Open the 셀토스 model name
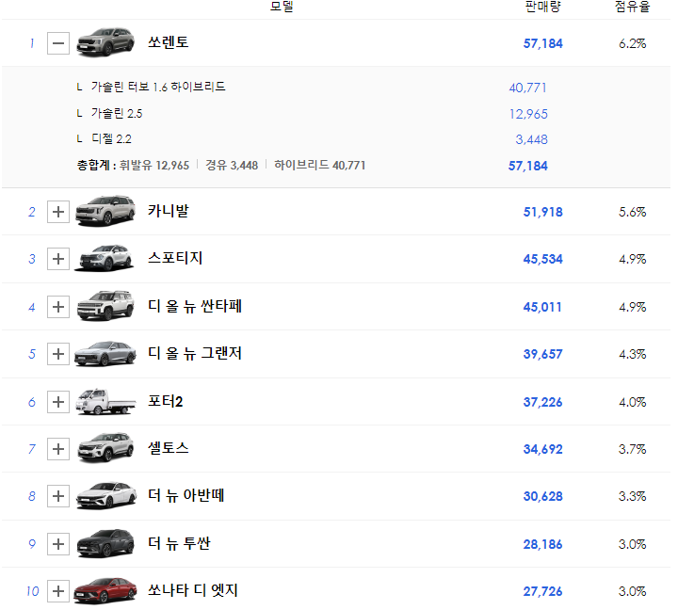 point(169,448)
